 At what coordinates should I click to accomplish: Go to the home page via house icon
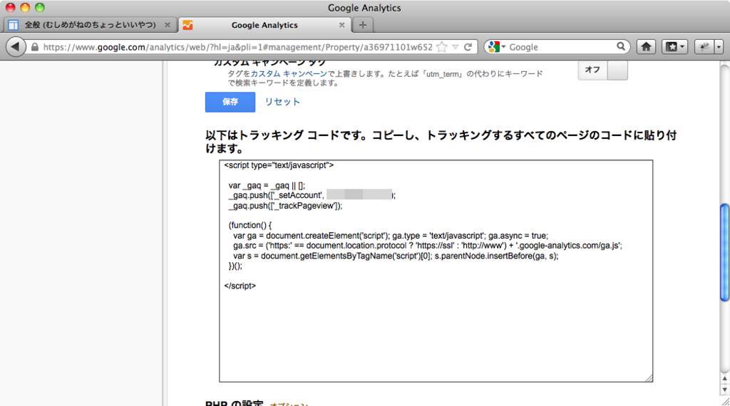tap(646, 46)
